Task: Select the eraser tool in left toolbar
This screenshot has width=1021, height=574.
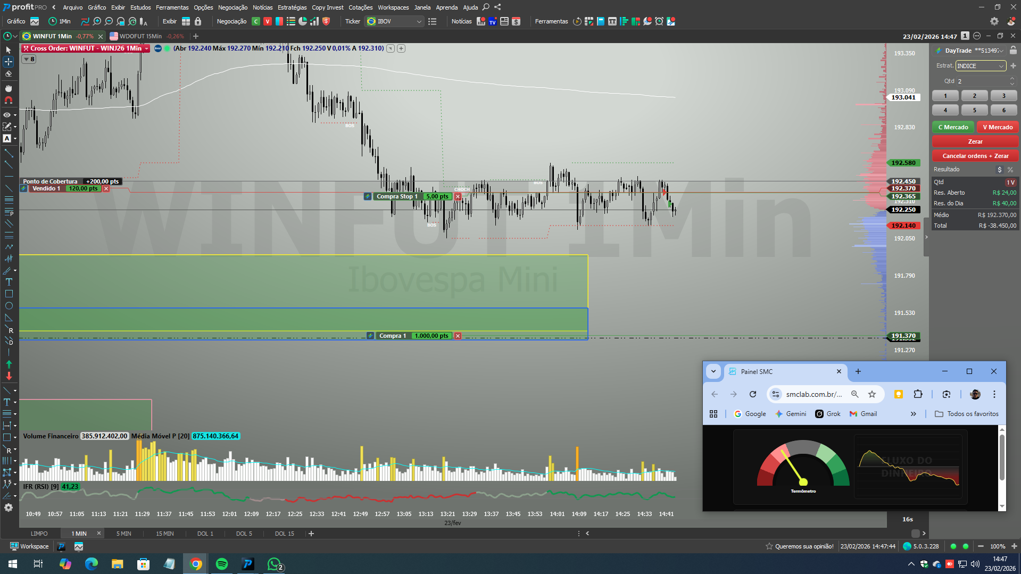Action: click(x=9, y=74)
